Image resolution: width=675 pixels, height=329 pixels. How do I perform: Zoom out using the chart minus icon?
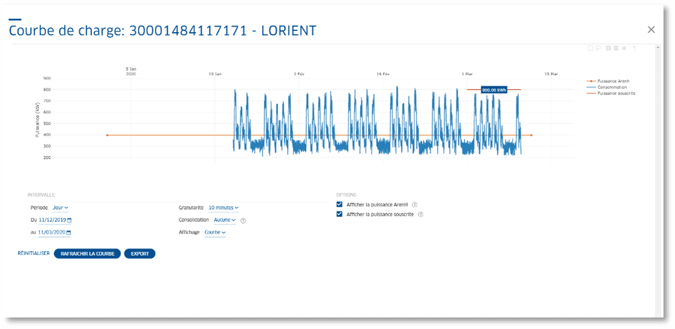point(616,48)
